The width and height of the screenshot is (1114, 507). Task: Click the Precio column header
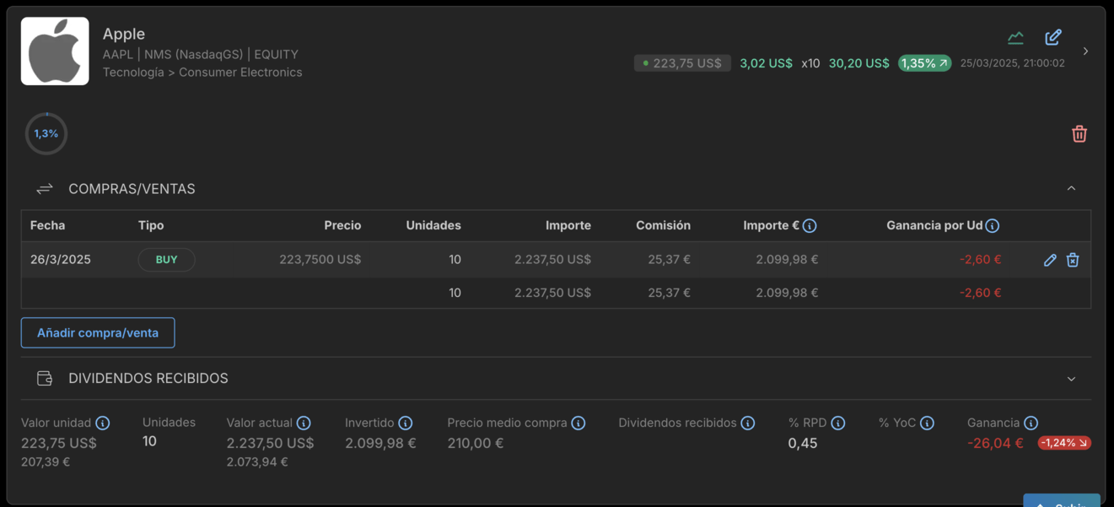[342, 225]
